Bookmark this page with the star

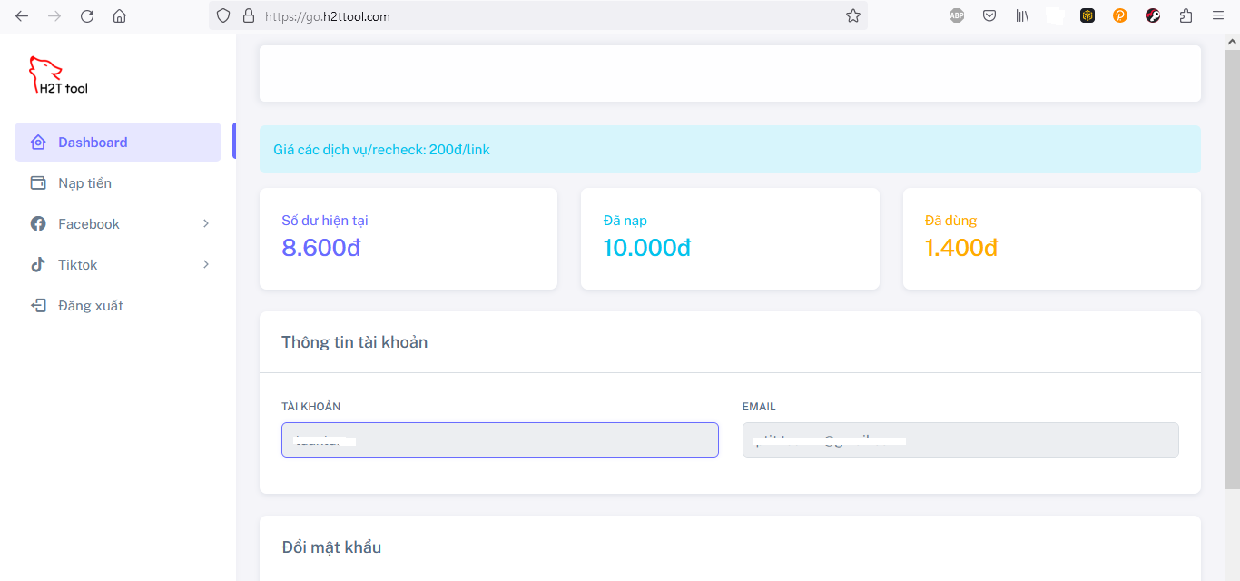[x=852, y=15]
